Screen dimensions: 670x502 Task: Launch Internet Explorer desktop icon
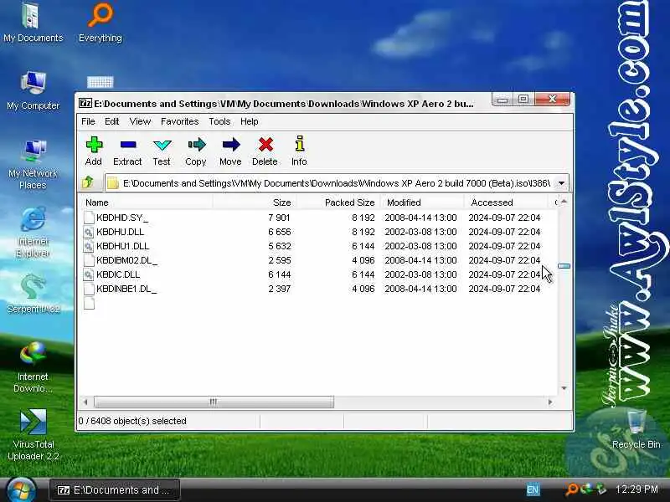(33, 233)
